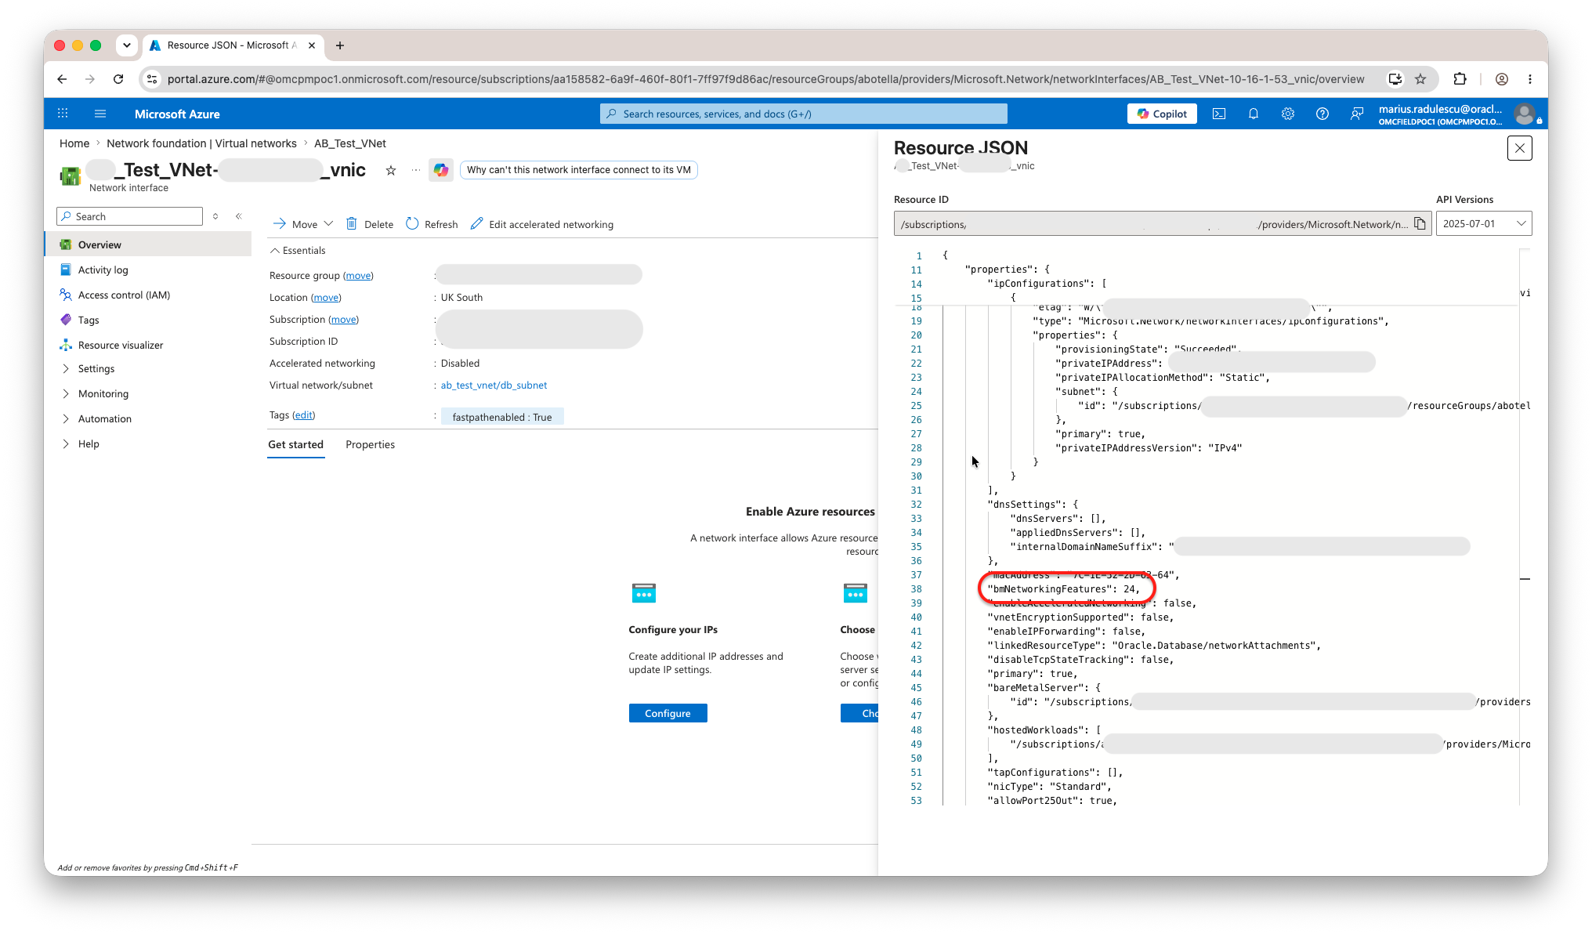Click AB_Test_VNet breadcrumb
The width and height of the screenshot is (1592, 934).
(x=349, y=143)
